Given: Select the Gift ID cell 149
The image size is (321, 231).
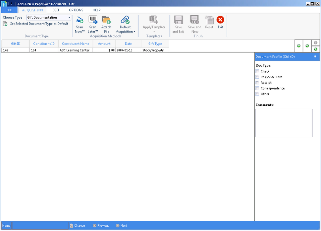Looking at the screenshot, I should (16, 50).
